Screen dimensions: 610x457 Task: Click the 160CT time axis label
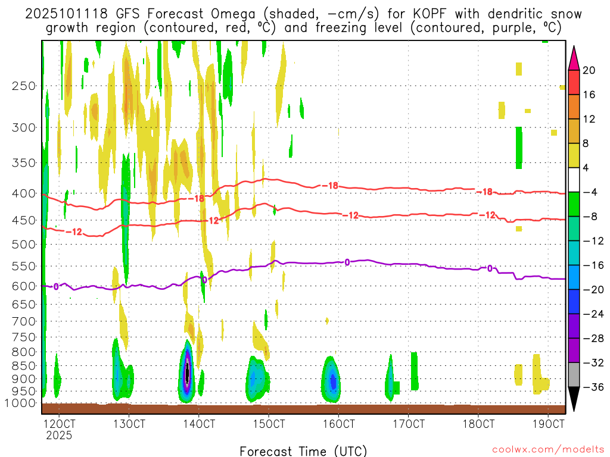(x=338, y=424)
